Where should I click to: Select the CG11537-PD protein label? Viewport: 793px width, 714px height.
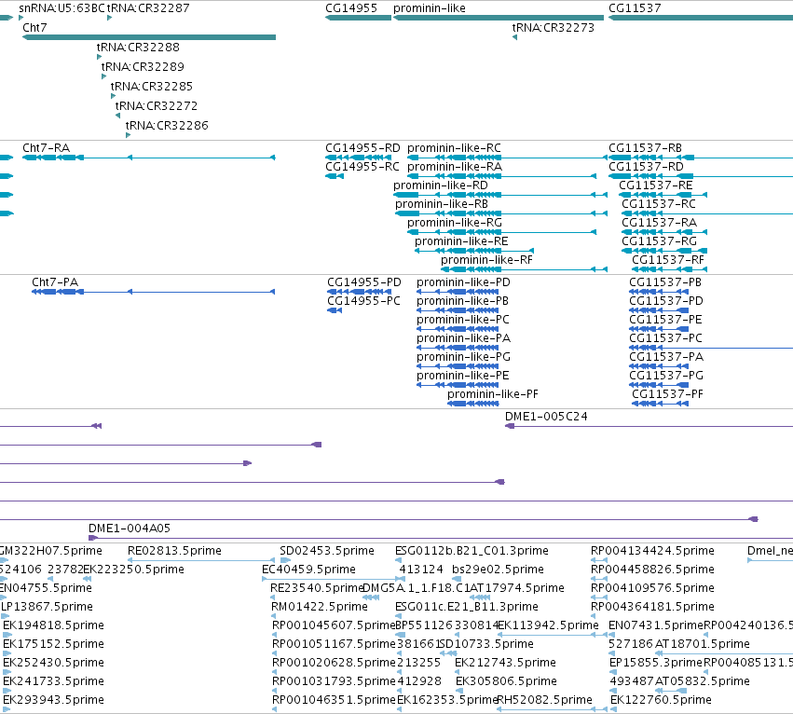tap(666, 301)
